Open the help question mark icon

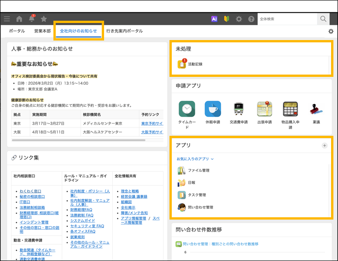click(251, 19)
